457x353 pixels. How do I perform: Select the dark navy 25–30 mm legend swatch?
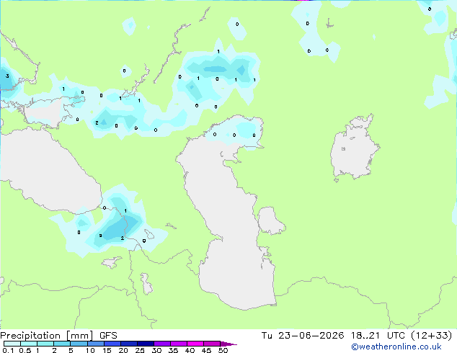(146, 344)
